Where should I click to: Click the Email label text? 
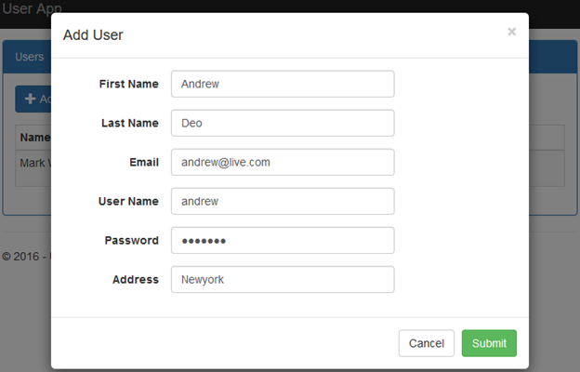[x=144, y=162]
